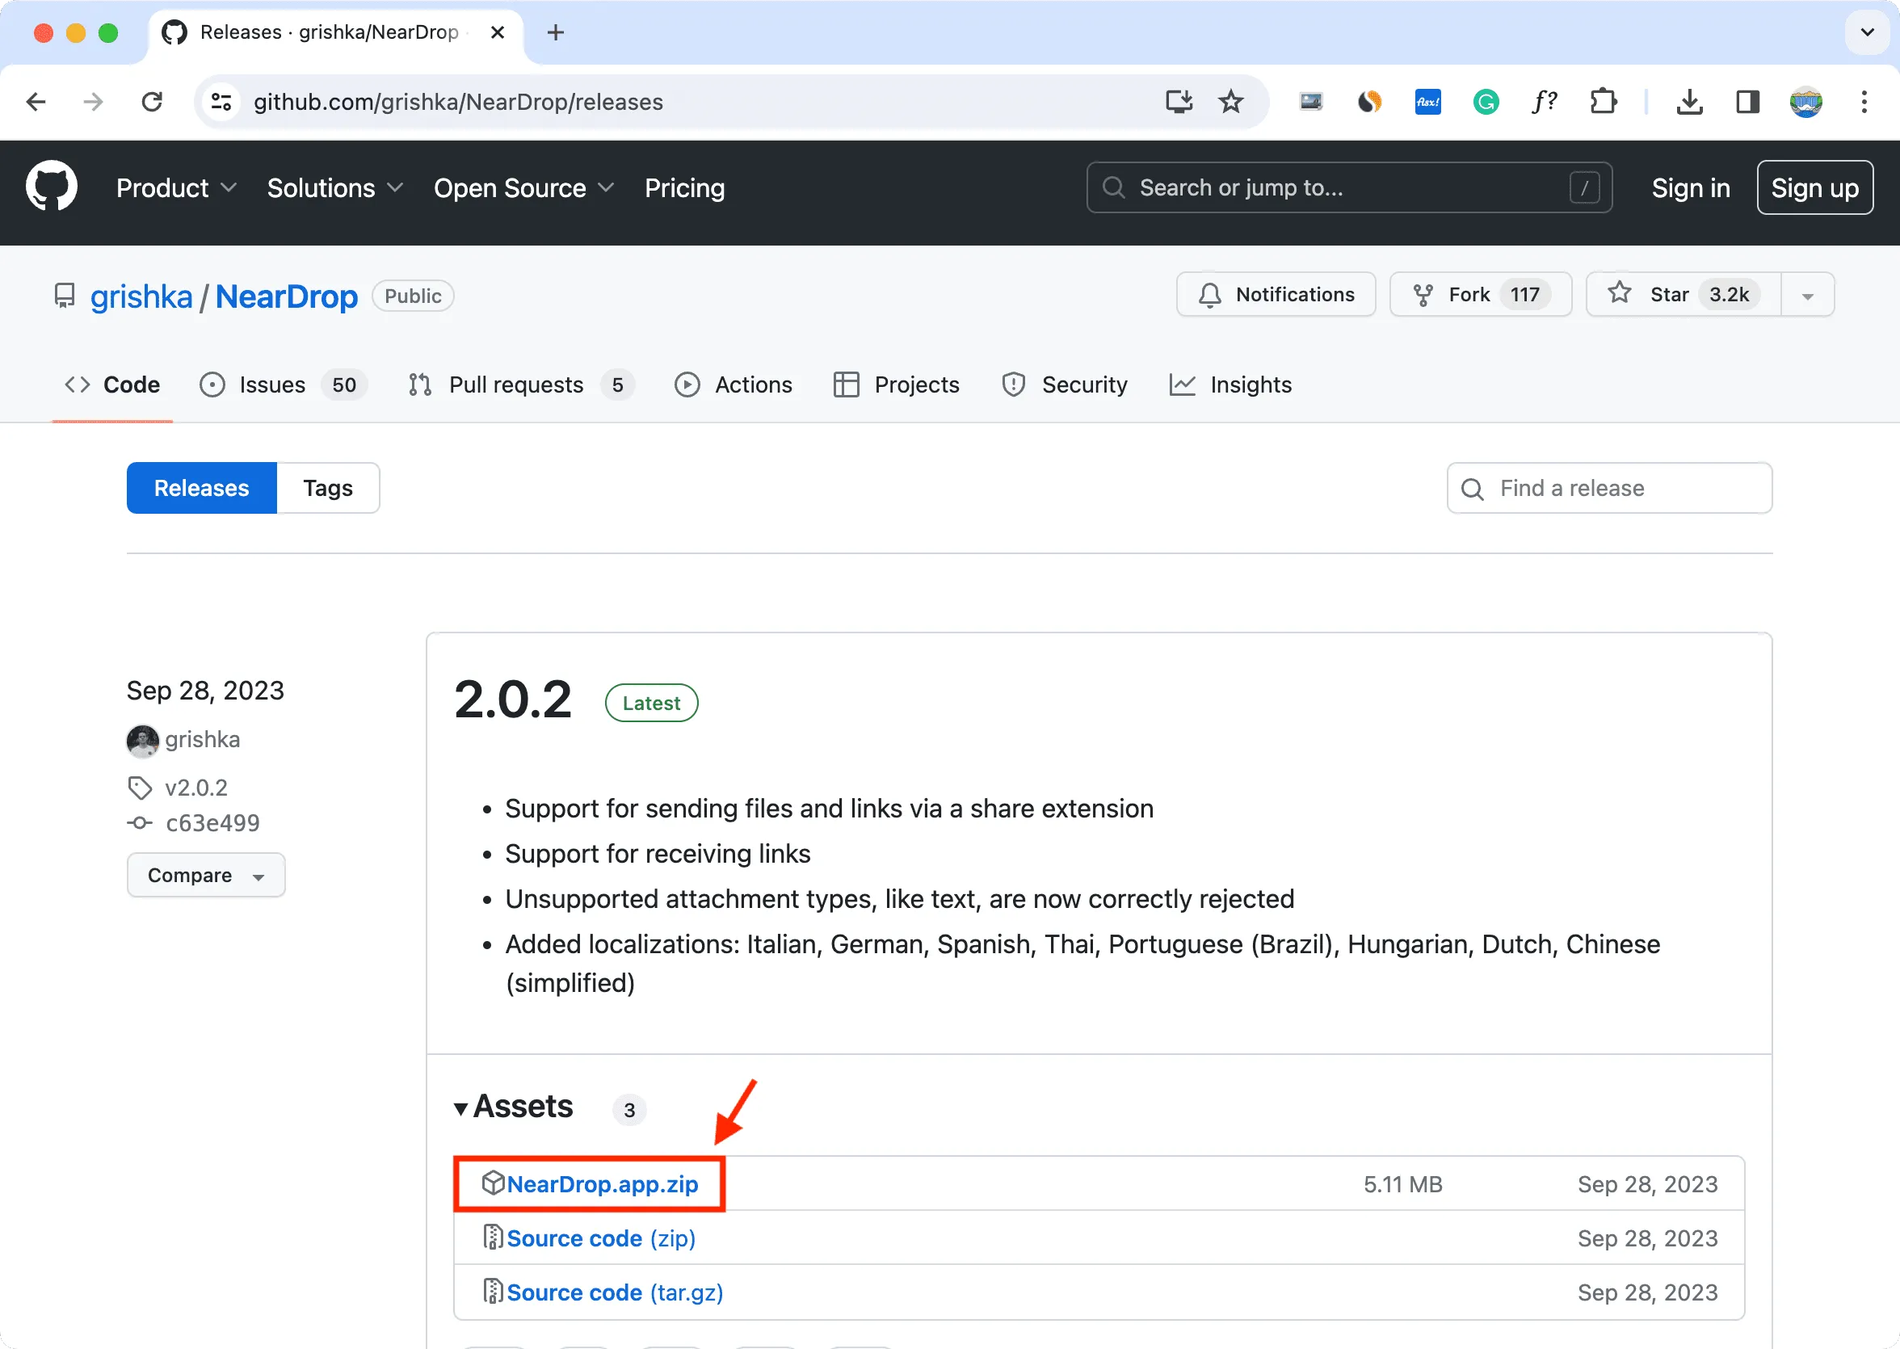Screen dimensions: 1900x1349
Task: Open the Security tab
Action: click(x=1064, y=385)
